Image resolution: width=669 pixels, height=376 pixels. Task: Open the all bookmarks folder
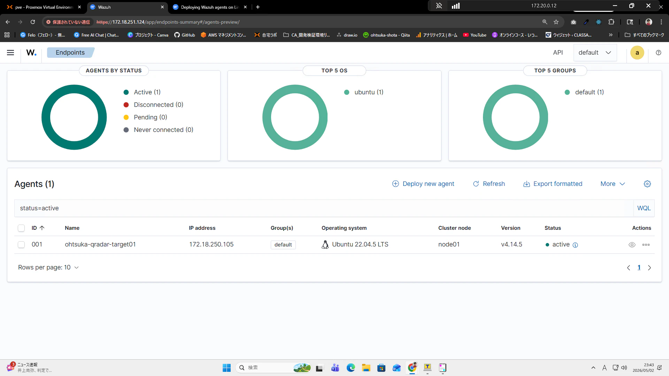point(644,35)
